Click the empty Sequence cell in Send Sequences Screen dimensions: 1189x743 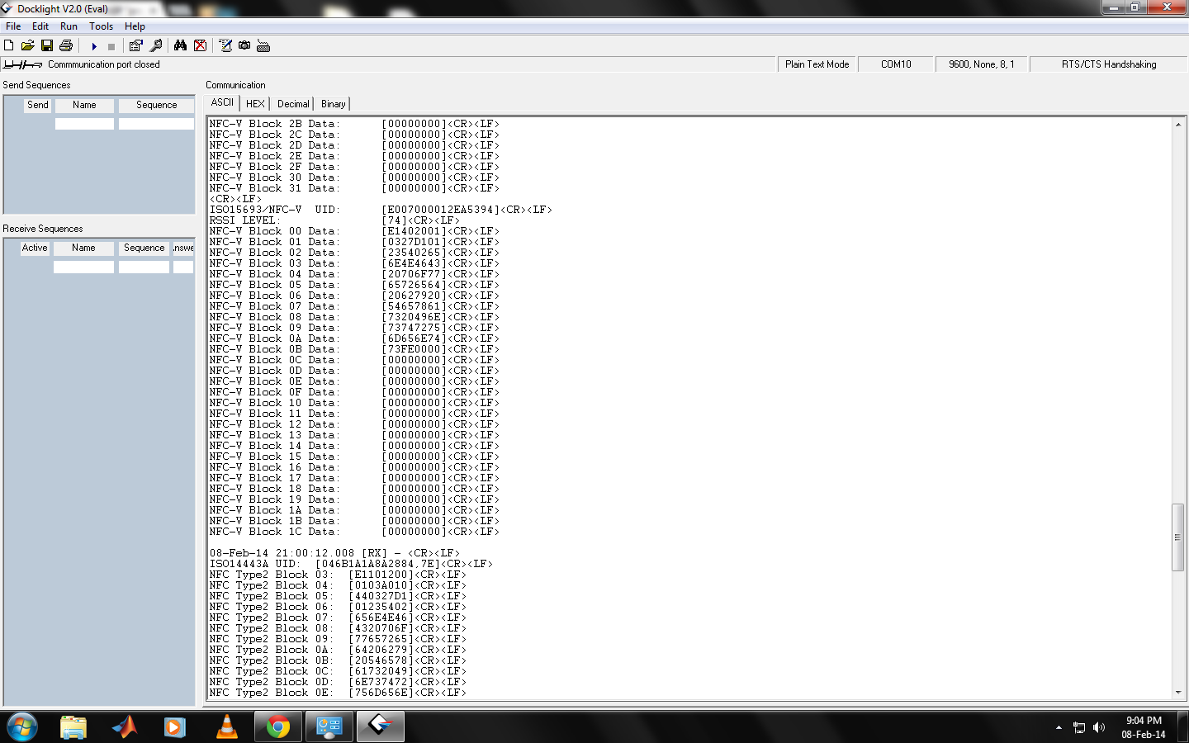coord(156,124)
